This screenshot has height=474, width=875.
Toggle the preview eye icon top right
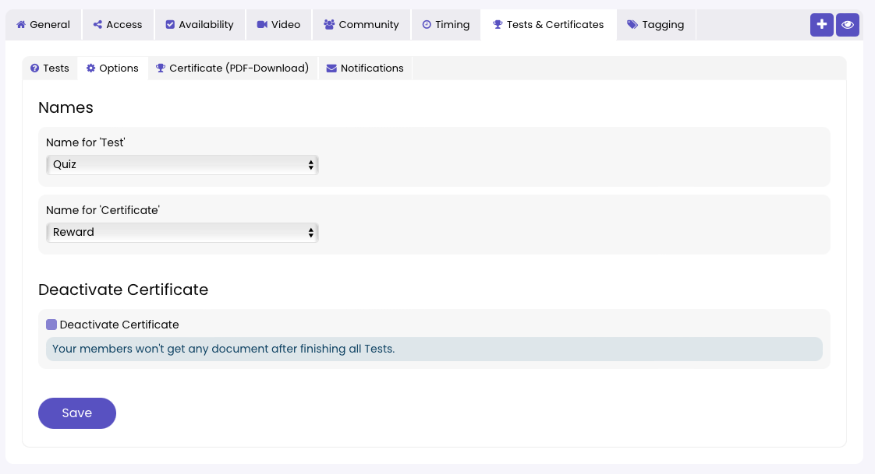point(847,24)
